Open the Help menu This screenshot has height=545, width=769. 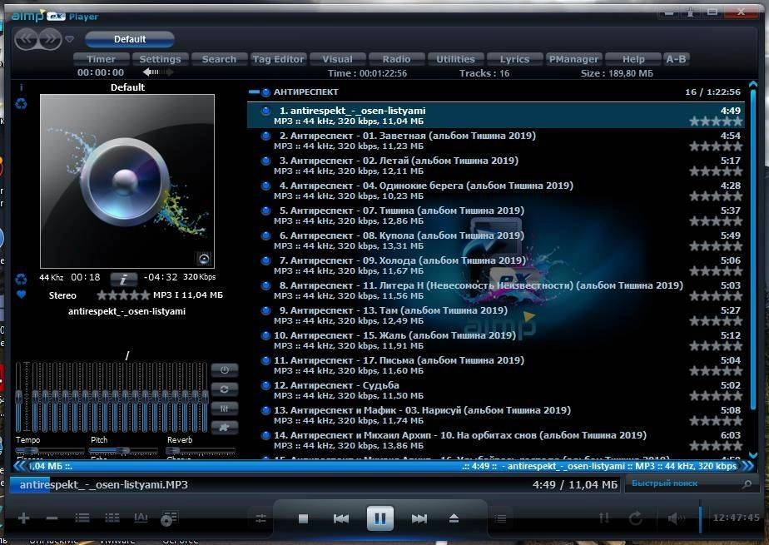(633, 59)
